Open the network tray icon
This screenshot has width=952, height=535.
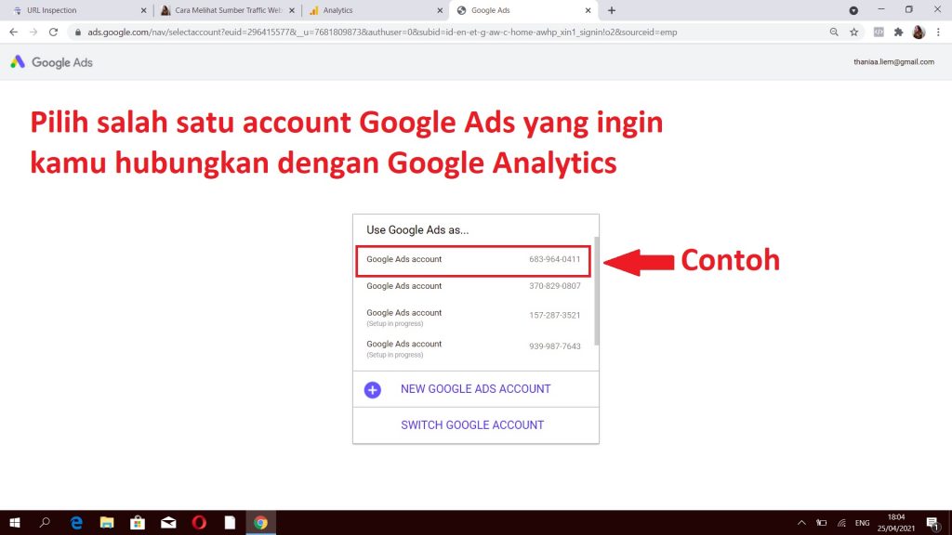point(841,523)
